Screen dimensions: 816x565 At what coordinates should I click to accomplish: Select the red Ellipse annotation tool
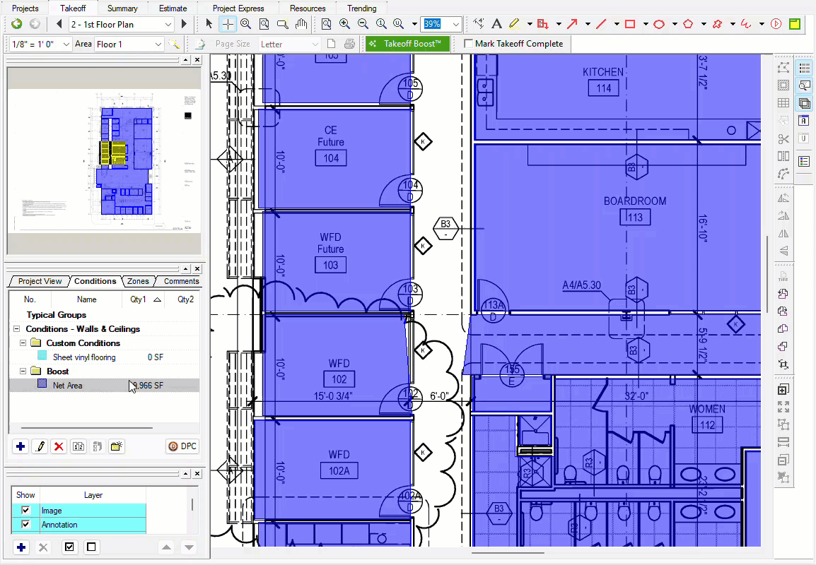pos(659,24)
